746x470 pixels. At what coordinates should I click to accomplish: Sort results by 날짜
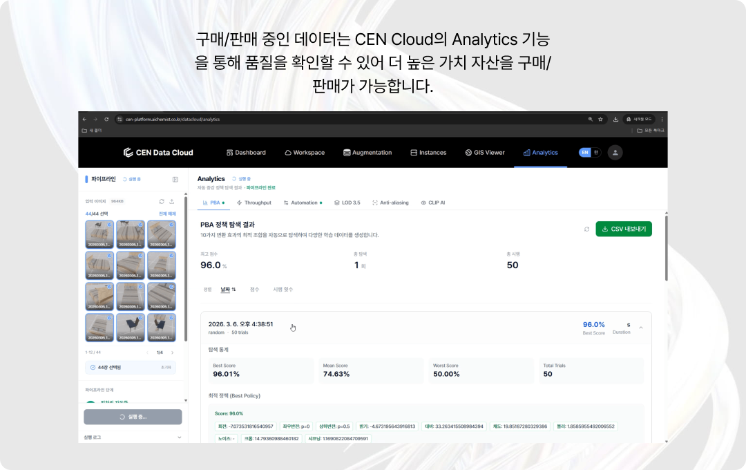pos(228,290)
